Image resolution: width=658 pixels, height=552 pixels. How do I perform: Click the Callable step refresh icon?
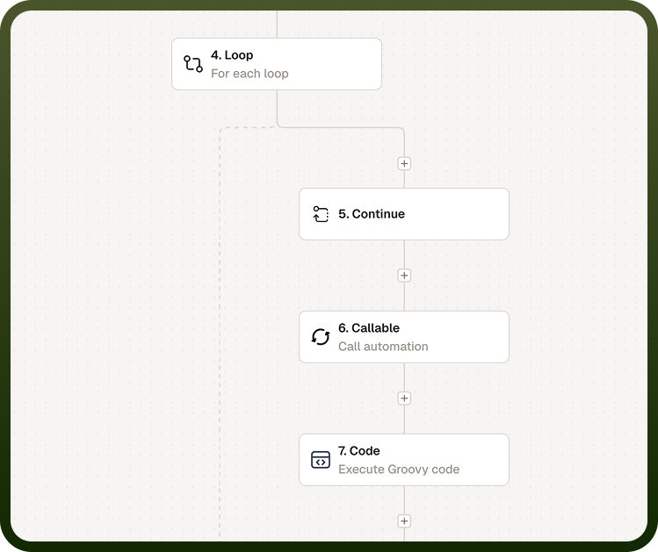[x=321, y=337]
